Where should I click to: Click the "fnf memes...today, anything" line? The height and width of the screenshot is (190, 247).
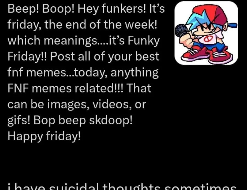83,72
